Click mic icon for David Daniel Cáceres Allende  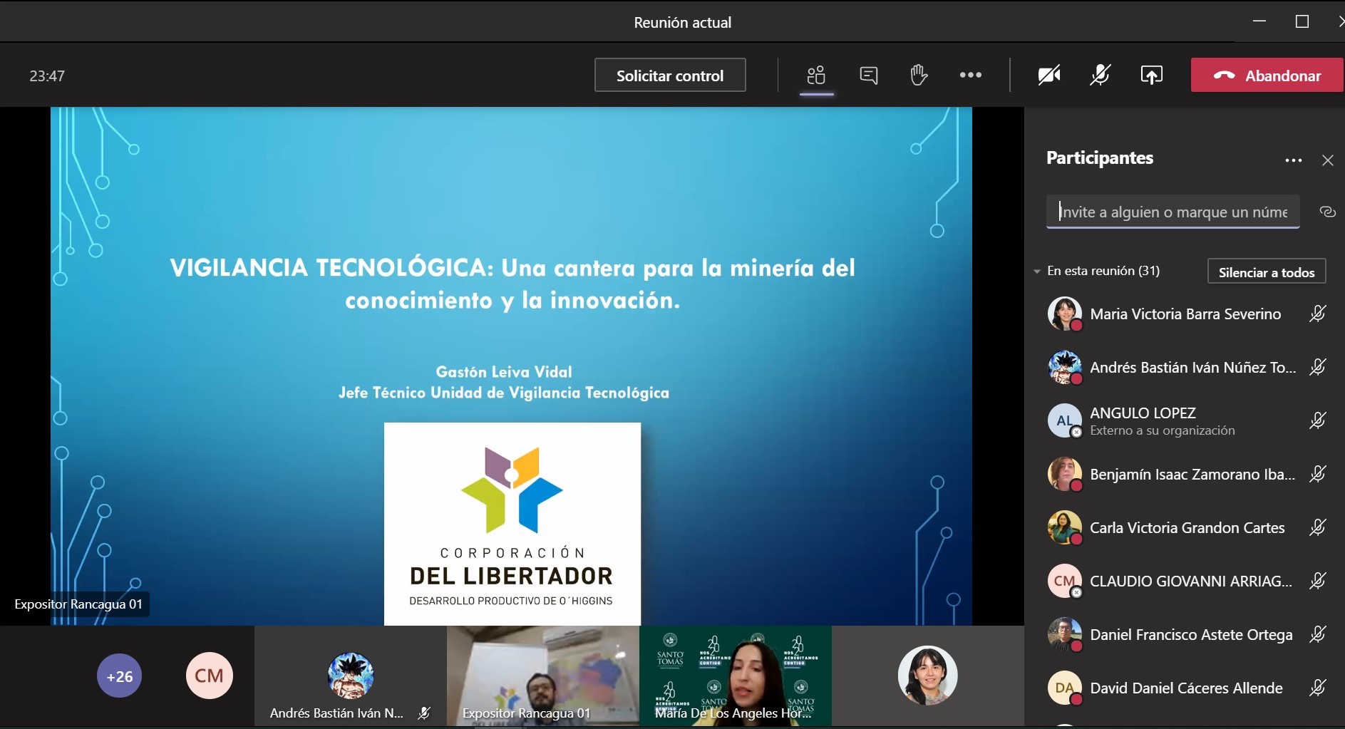pyautogui.click(x=1317, y=688)
